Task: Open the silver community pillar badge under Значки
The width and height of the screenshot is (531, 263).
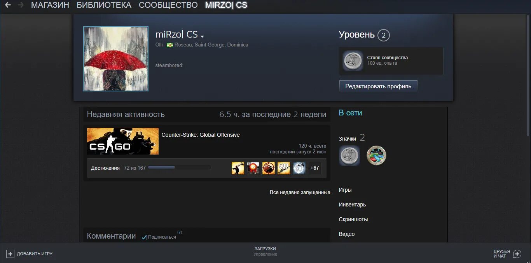Action: [349, 156]
